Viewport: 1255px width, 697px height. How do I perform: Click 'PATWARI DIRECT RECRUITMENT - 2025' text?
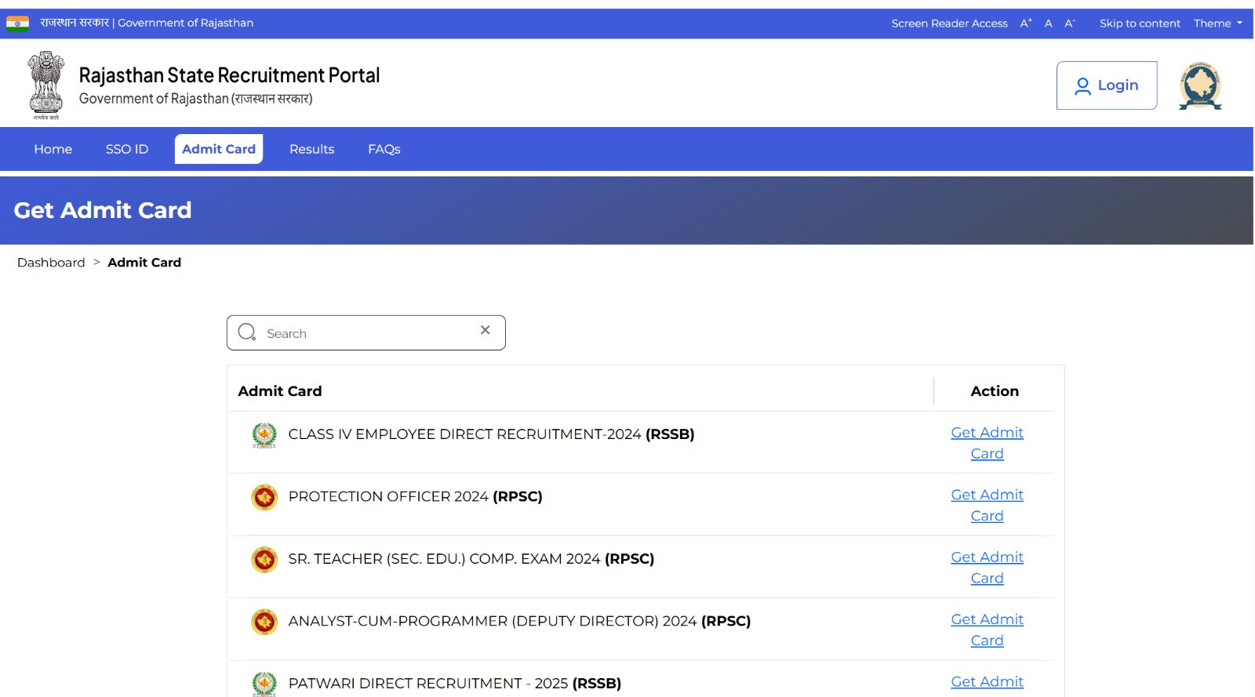pyautogui.click(x=427, y=684)
